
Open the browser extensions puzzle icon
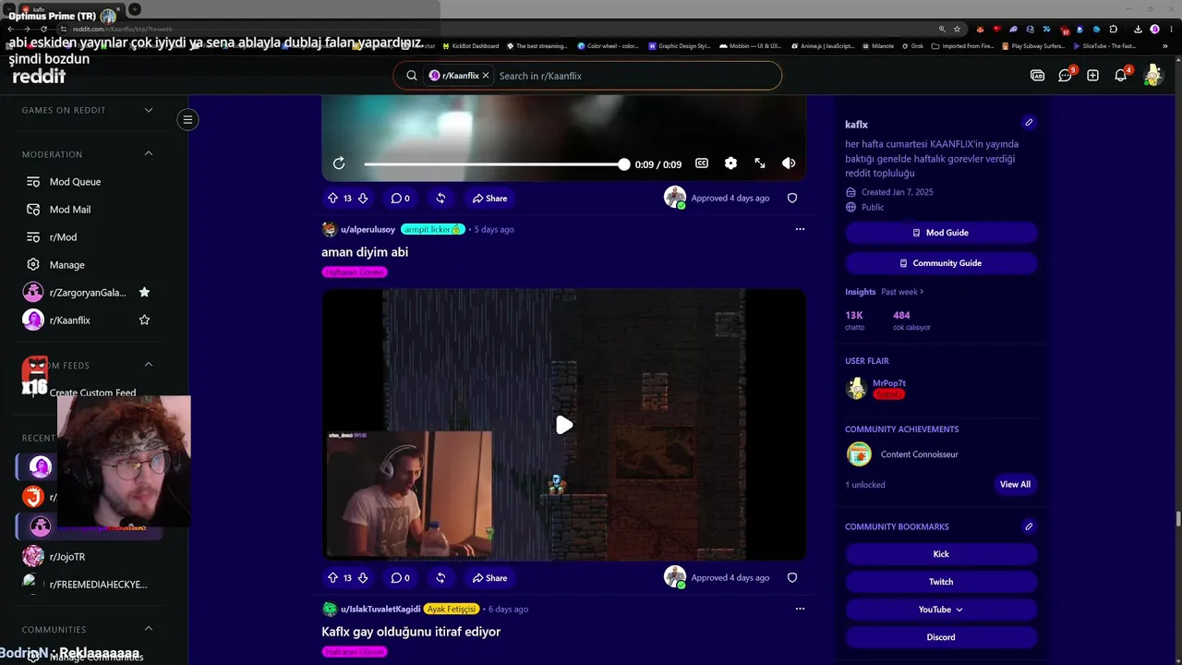point(1114,29)
